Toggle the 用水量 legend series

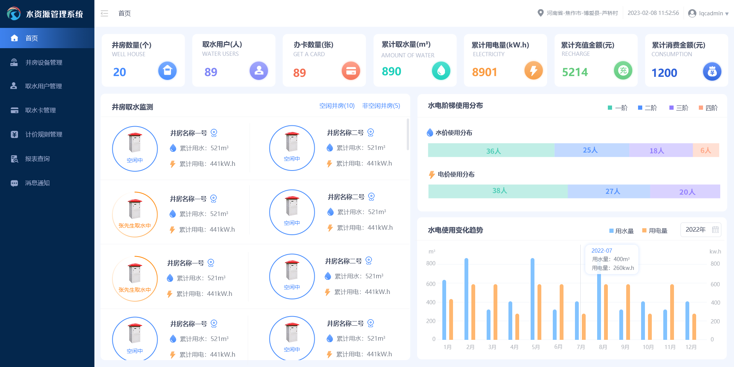click(x=622, y=231)
